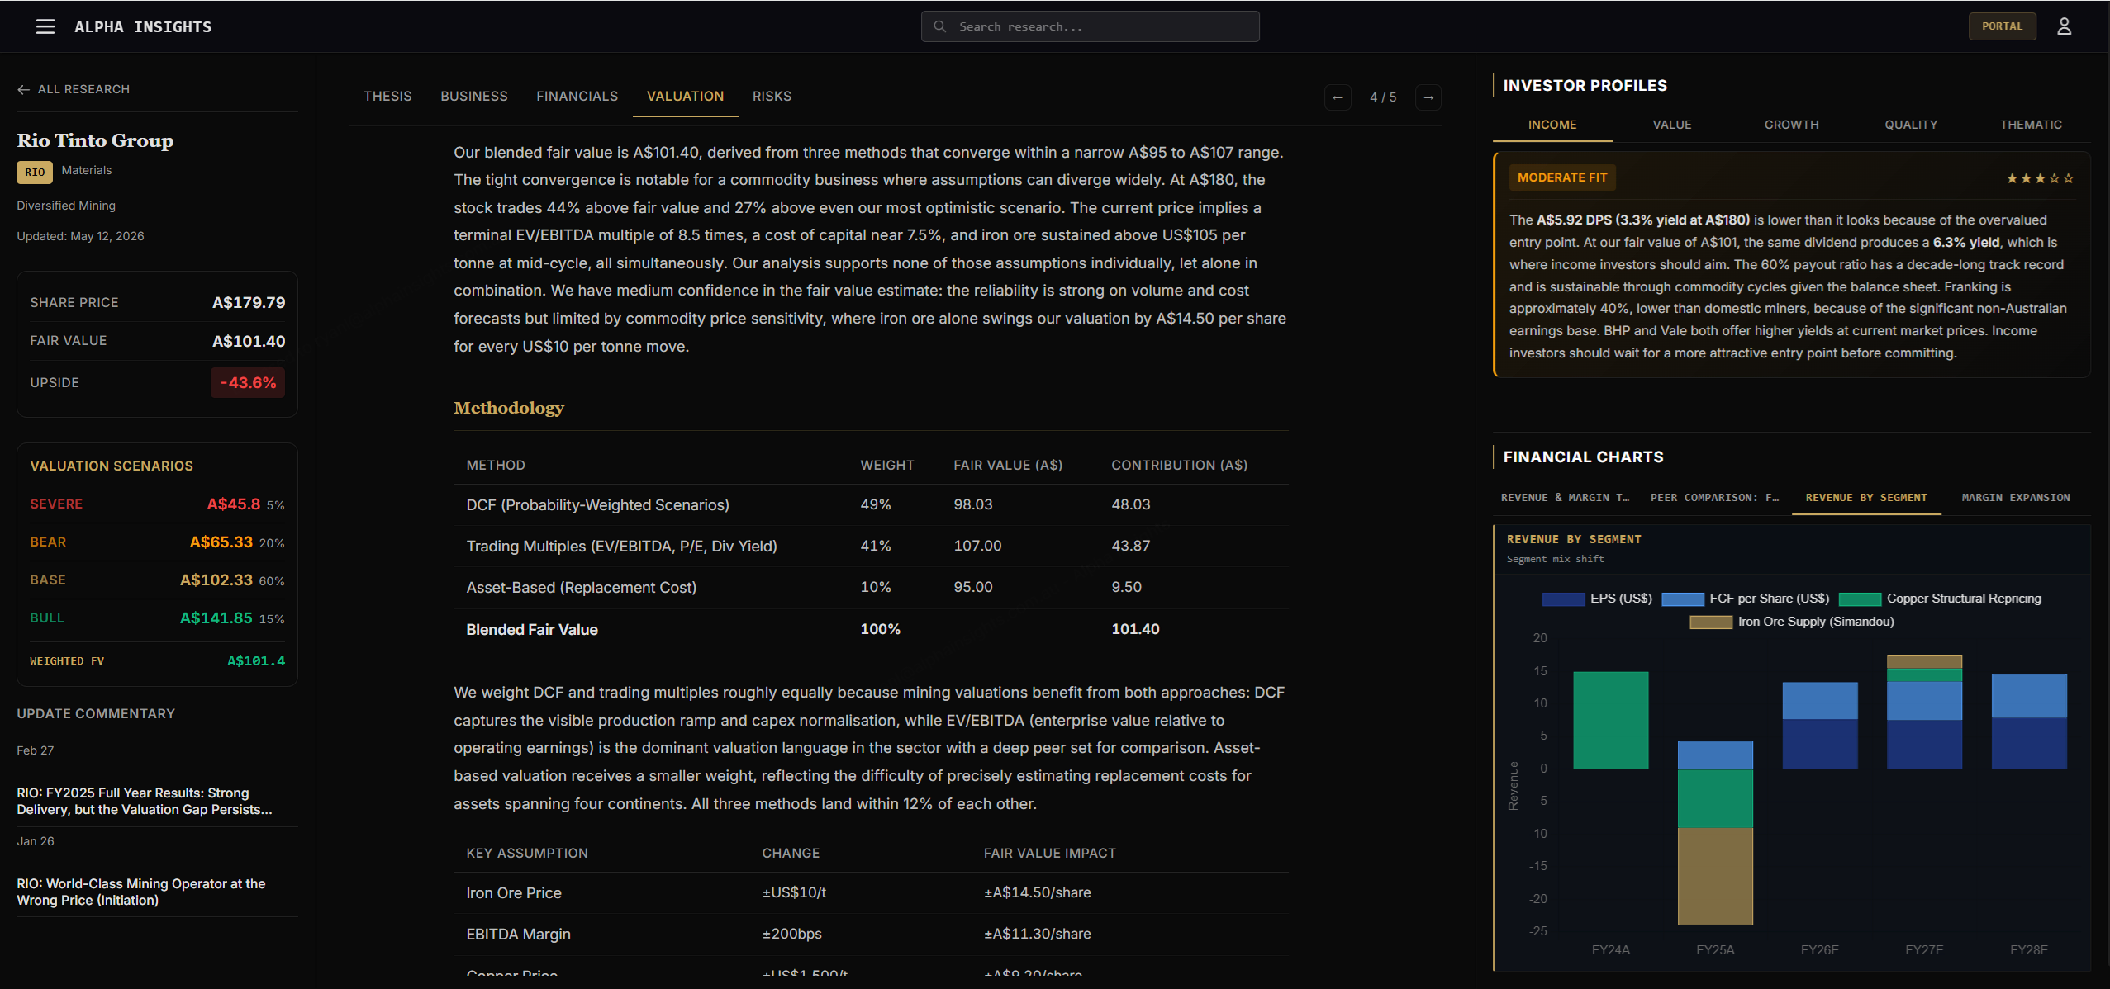Toggle EPS (US$) legend swatch
This screenshot has height=989, width=2110.
(1563, 599)
